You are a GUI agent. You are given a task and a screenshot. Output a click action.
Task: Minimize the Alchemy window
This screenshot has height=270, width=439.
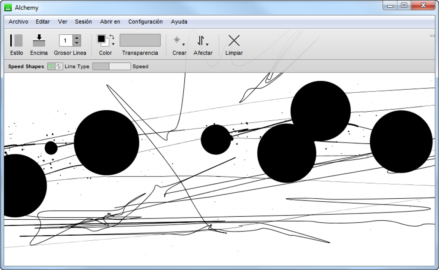(390, 5)
